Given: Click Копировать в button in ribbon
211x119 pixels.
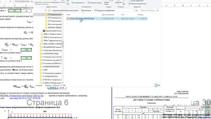Looking at the screenshot, I should pyautogui.click(x=78, y=3).
